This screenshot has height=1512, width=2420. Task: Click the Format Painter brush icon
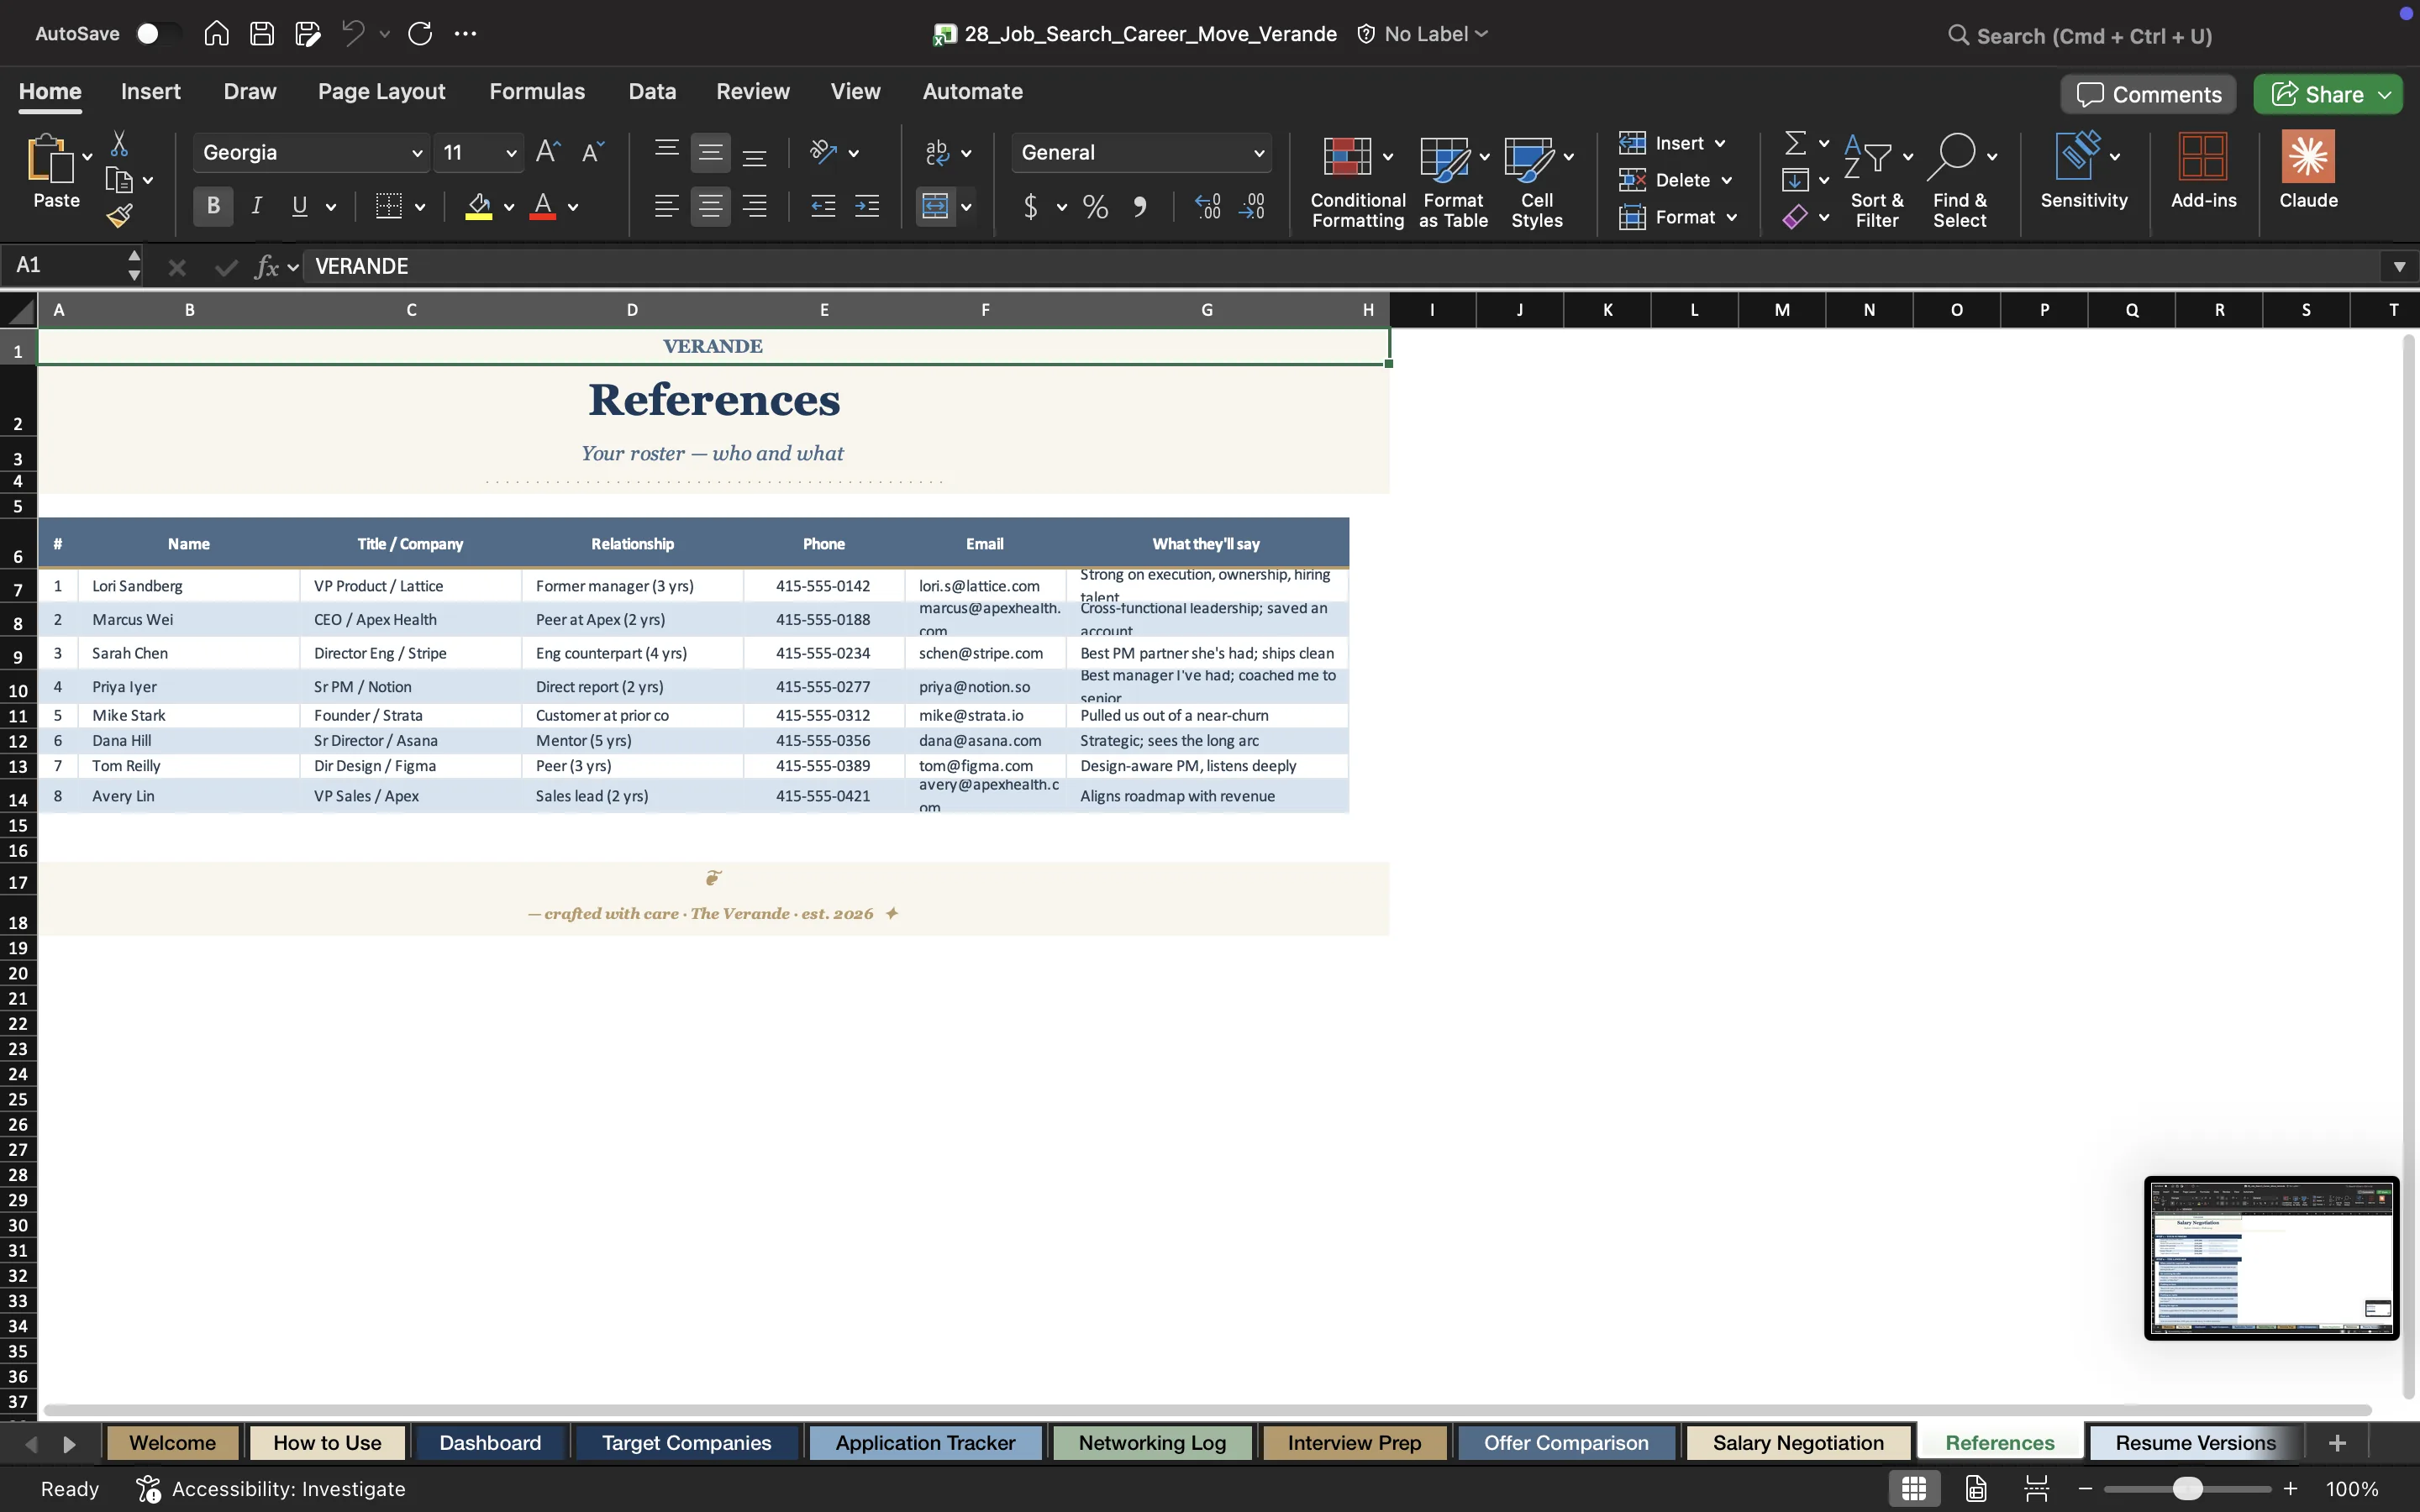pyautogui.click(x=119, y=215)
